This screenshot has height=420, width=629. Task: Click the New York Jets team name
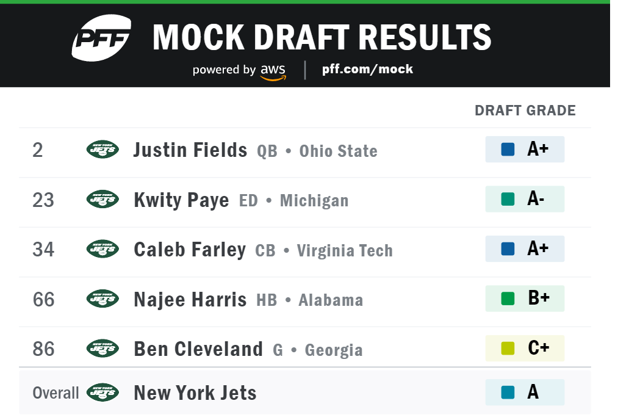point(195,393)
